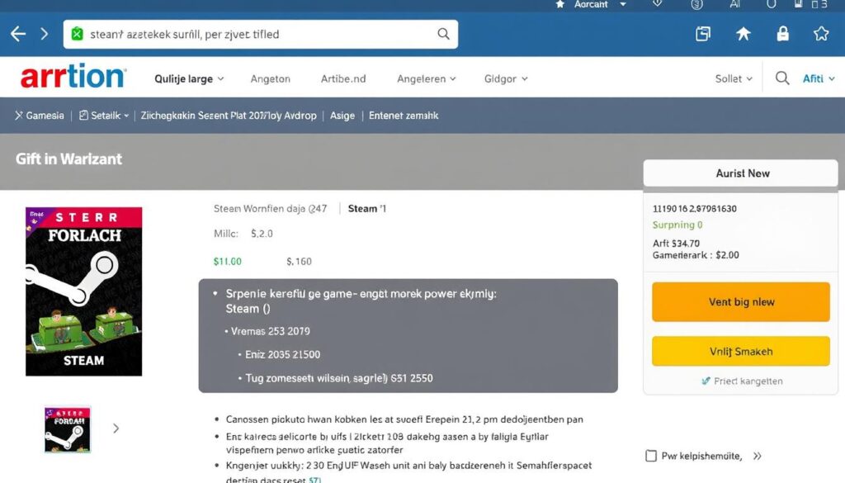Image resolution: width=845 pixels, height=483 pixels.
Task: Select the Artibe.nd menu item
Action: pos(343,78)
